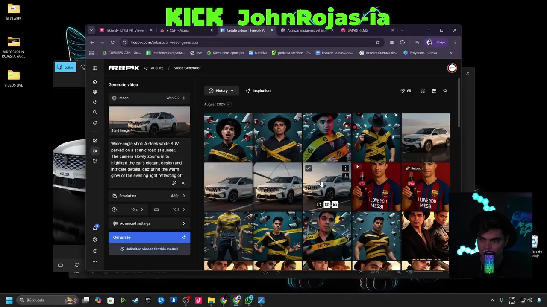Open the globe explore icon in sidebar
The height and width of the screenshot is (307, 547).
95,92
